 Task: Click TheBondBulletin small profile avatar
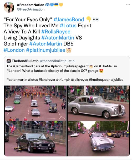click(9, 61)
